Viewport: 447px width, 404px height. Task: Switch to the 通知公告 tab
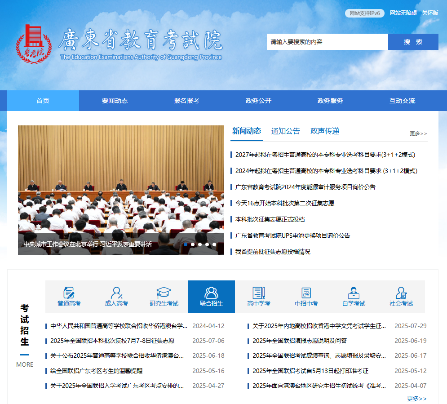click(x=285, y=131)
